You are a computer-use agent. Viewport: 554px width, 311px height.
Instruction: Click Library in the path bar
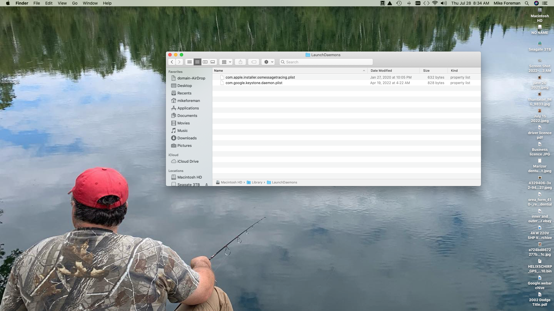point(257,182)
